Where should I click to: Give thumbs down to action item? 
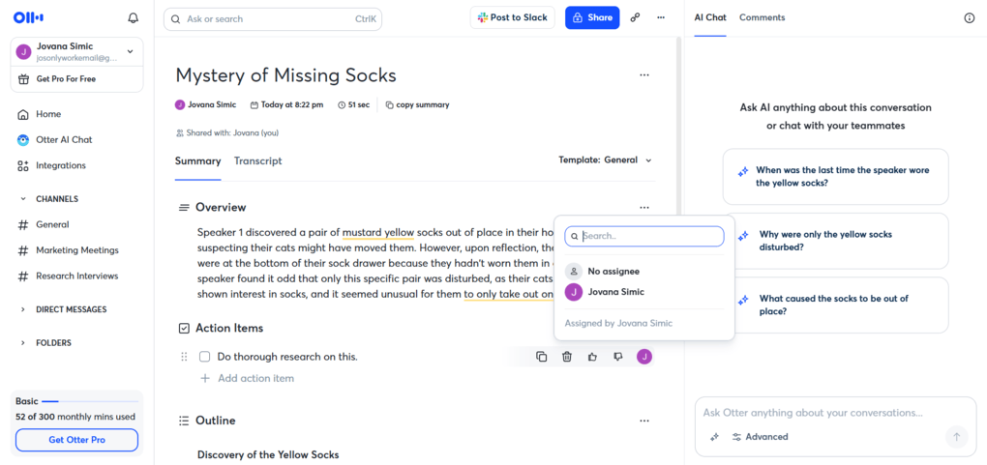(617, 357)
